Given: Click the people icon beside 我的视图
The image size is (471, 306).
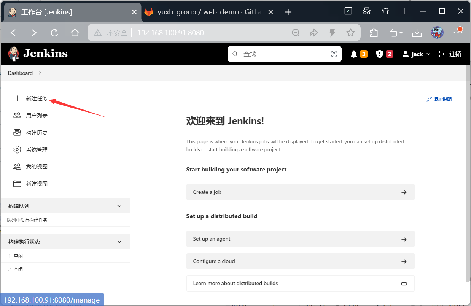Looking at the screenshot, I should tap(17, 166).
